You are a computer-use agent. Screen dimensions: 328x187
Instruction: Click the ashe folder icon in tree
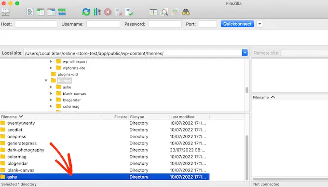(58, 87)
